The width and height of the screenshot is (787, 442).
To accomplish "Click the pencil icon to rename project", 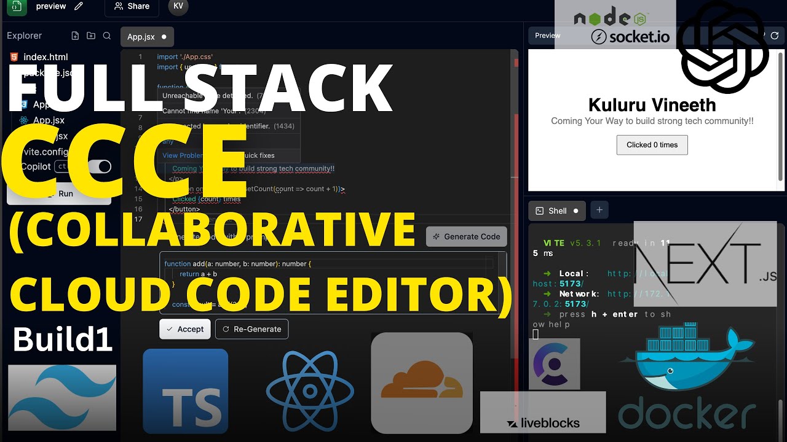I will click(x=78, y=6).
